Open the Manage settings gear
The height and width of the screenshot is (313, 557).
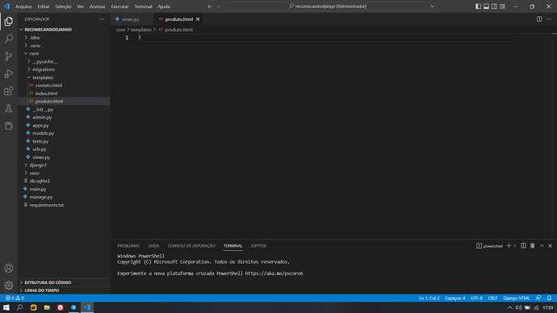coord(9,286)
